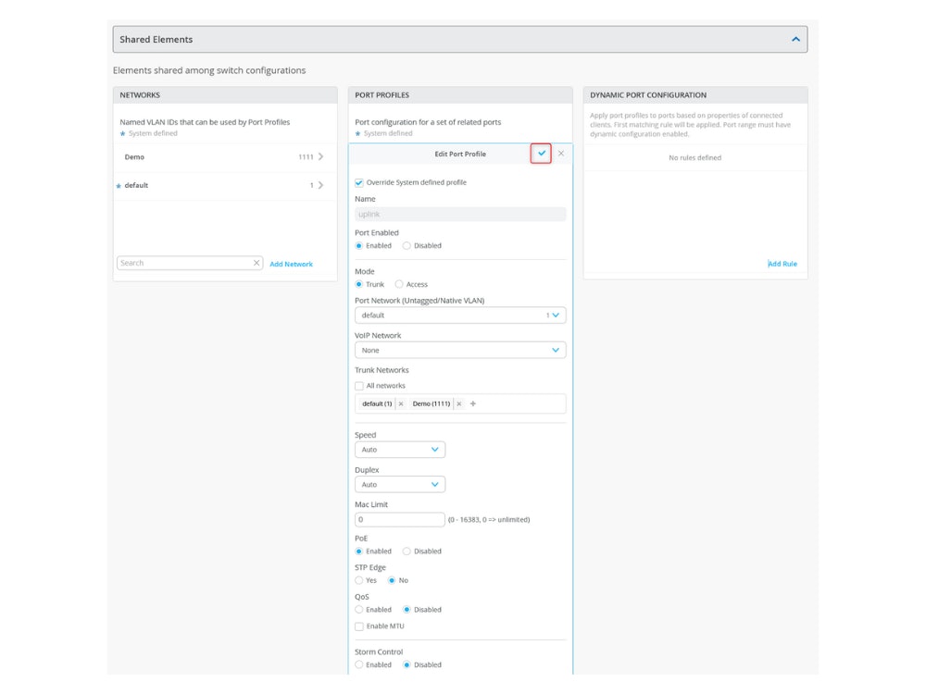Add a trunk network with plus icon
926x694 pixels.
pos(473,404)
